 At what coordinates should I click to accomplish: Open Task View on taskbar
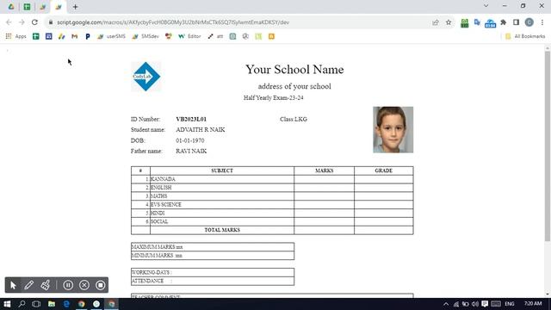click(36, 304)
